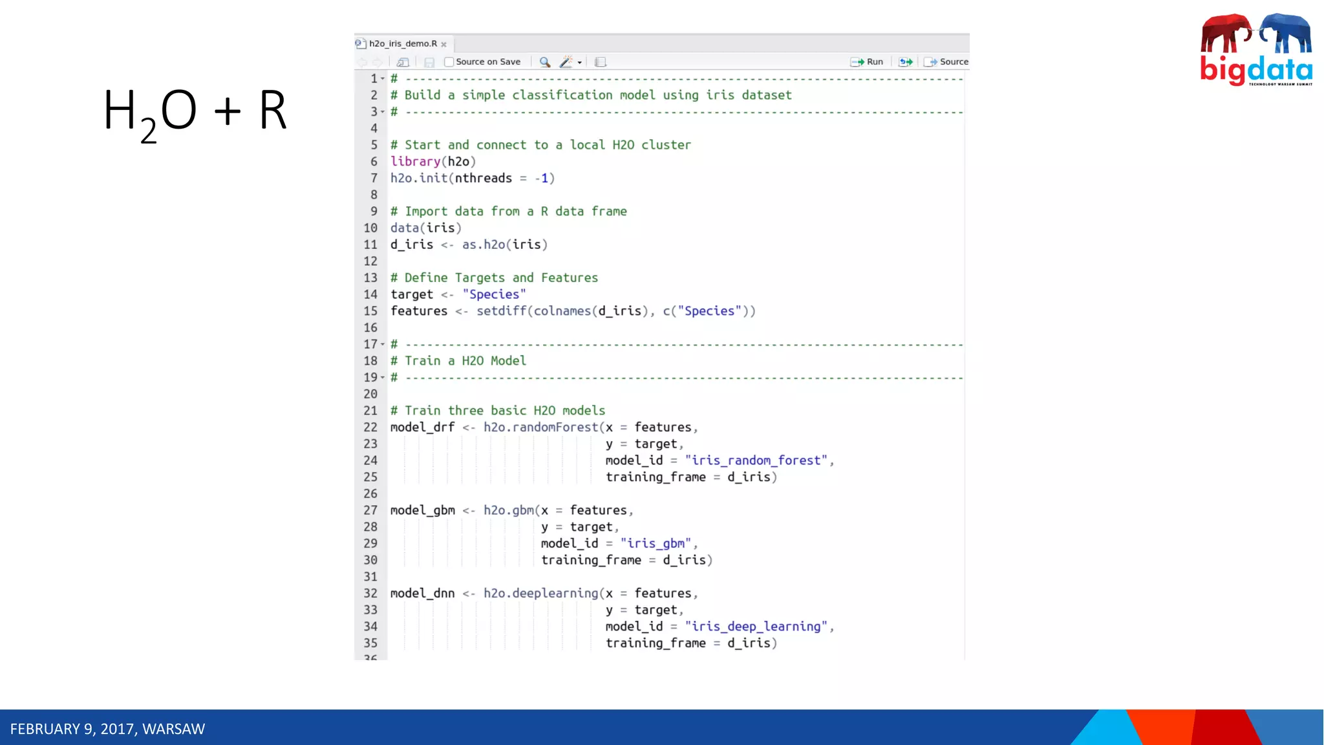The width and height of the screenshot is (1324, 745).
Task: Toggle fold arrow at line 19
Action: [x=383, y=378]
